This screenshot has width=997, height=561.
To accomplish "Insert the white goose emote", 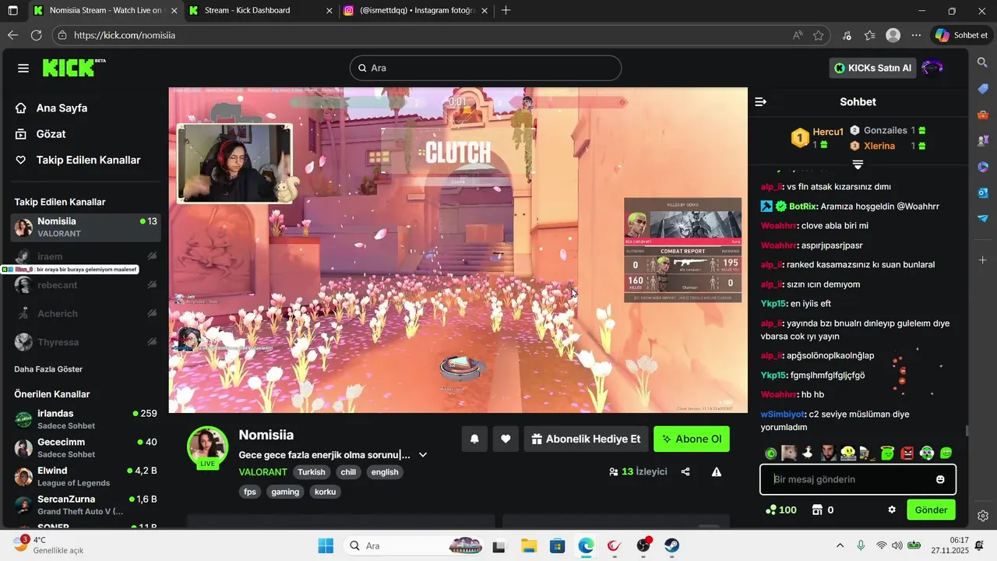I will (x=809, y=453).
